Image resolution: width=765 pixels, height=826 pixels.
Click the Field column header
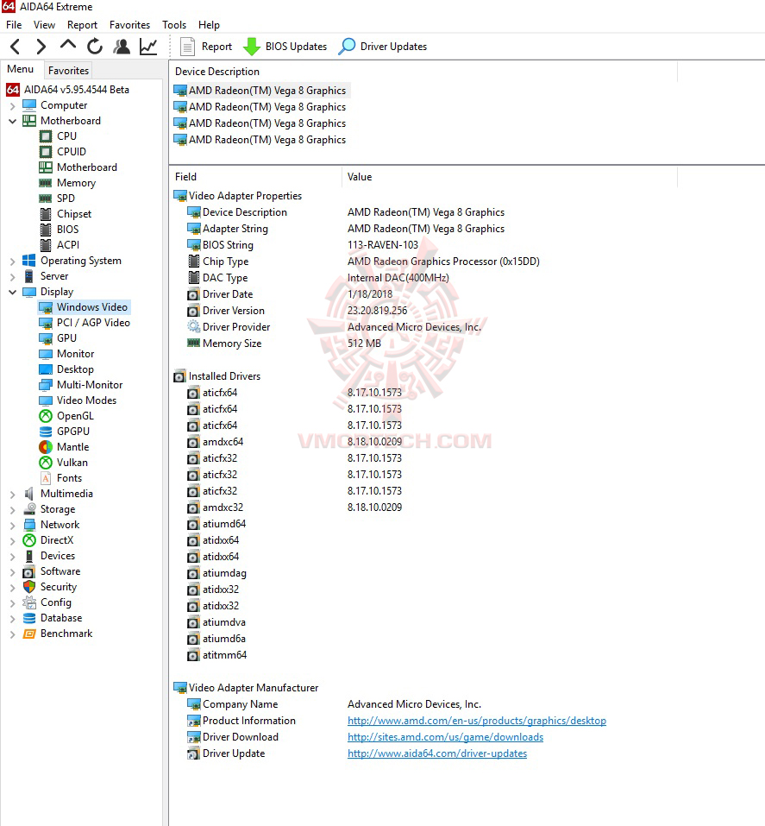tap(256, 177)
